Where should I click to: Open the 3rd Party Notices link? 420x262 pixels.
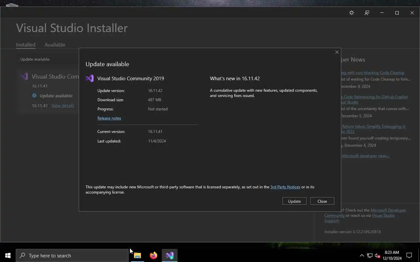point(285,187)
